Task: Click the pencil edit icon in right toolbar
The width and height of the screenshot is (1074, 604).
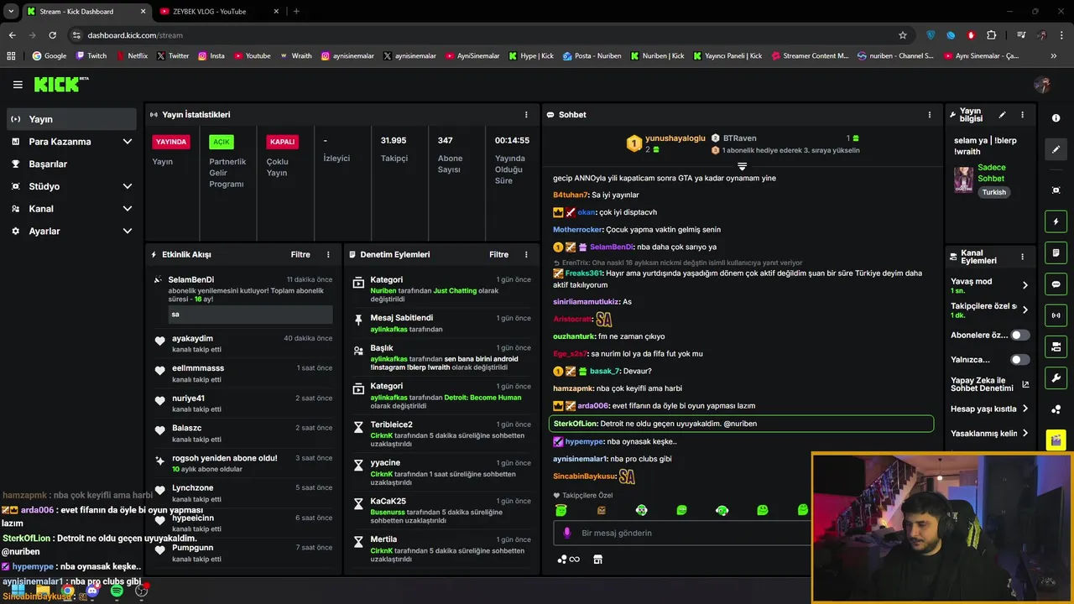Action: [x=1056, y=149]
